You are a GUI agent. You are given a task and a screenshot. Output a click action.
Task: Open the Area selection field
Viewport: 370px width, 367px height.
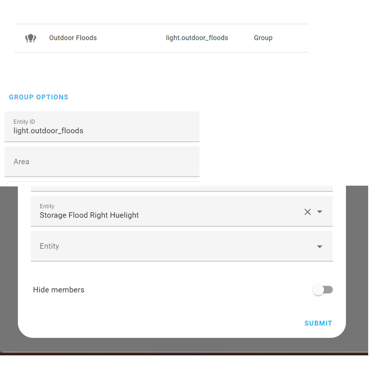click(x=102, y=162)
